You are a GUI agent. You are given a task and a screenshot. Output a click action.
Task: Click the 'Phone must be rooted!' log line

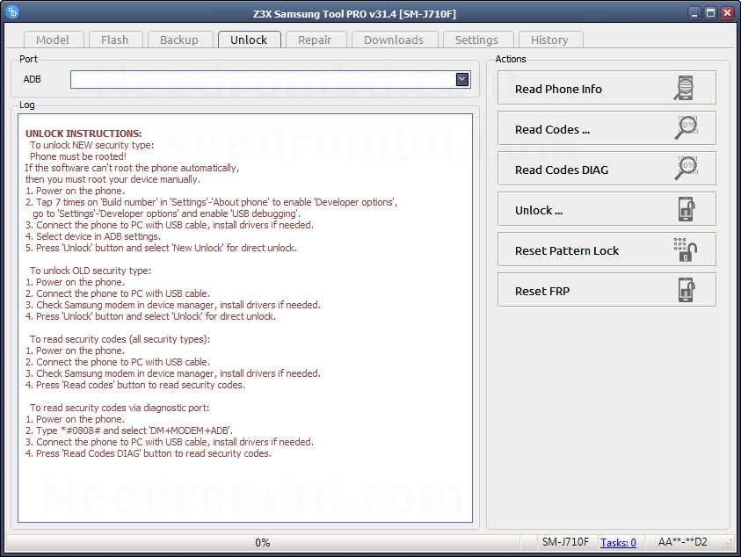[78, 156]
